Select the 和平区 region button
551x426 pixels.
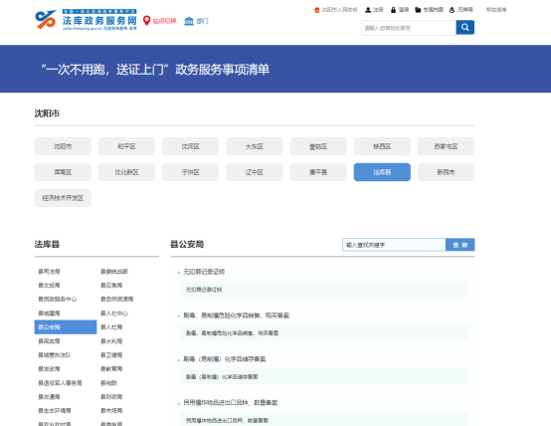pyautogui.click(x=126, y=146)
